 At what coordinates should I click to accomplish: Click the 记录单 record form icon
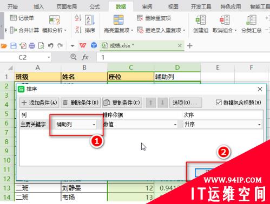tap(14, 18)
